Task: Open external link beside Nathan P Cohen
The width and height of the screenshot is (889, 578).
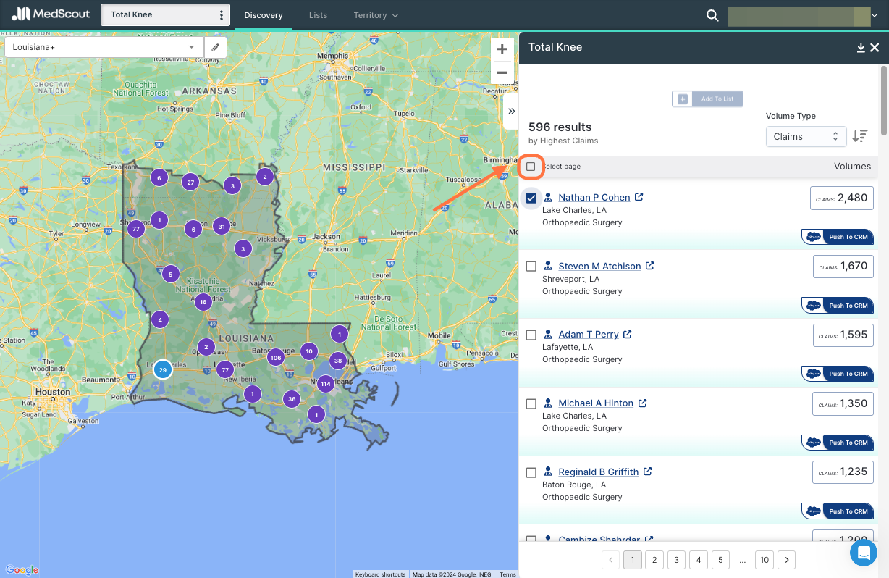Action: [639, 197]
